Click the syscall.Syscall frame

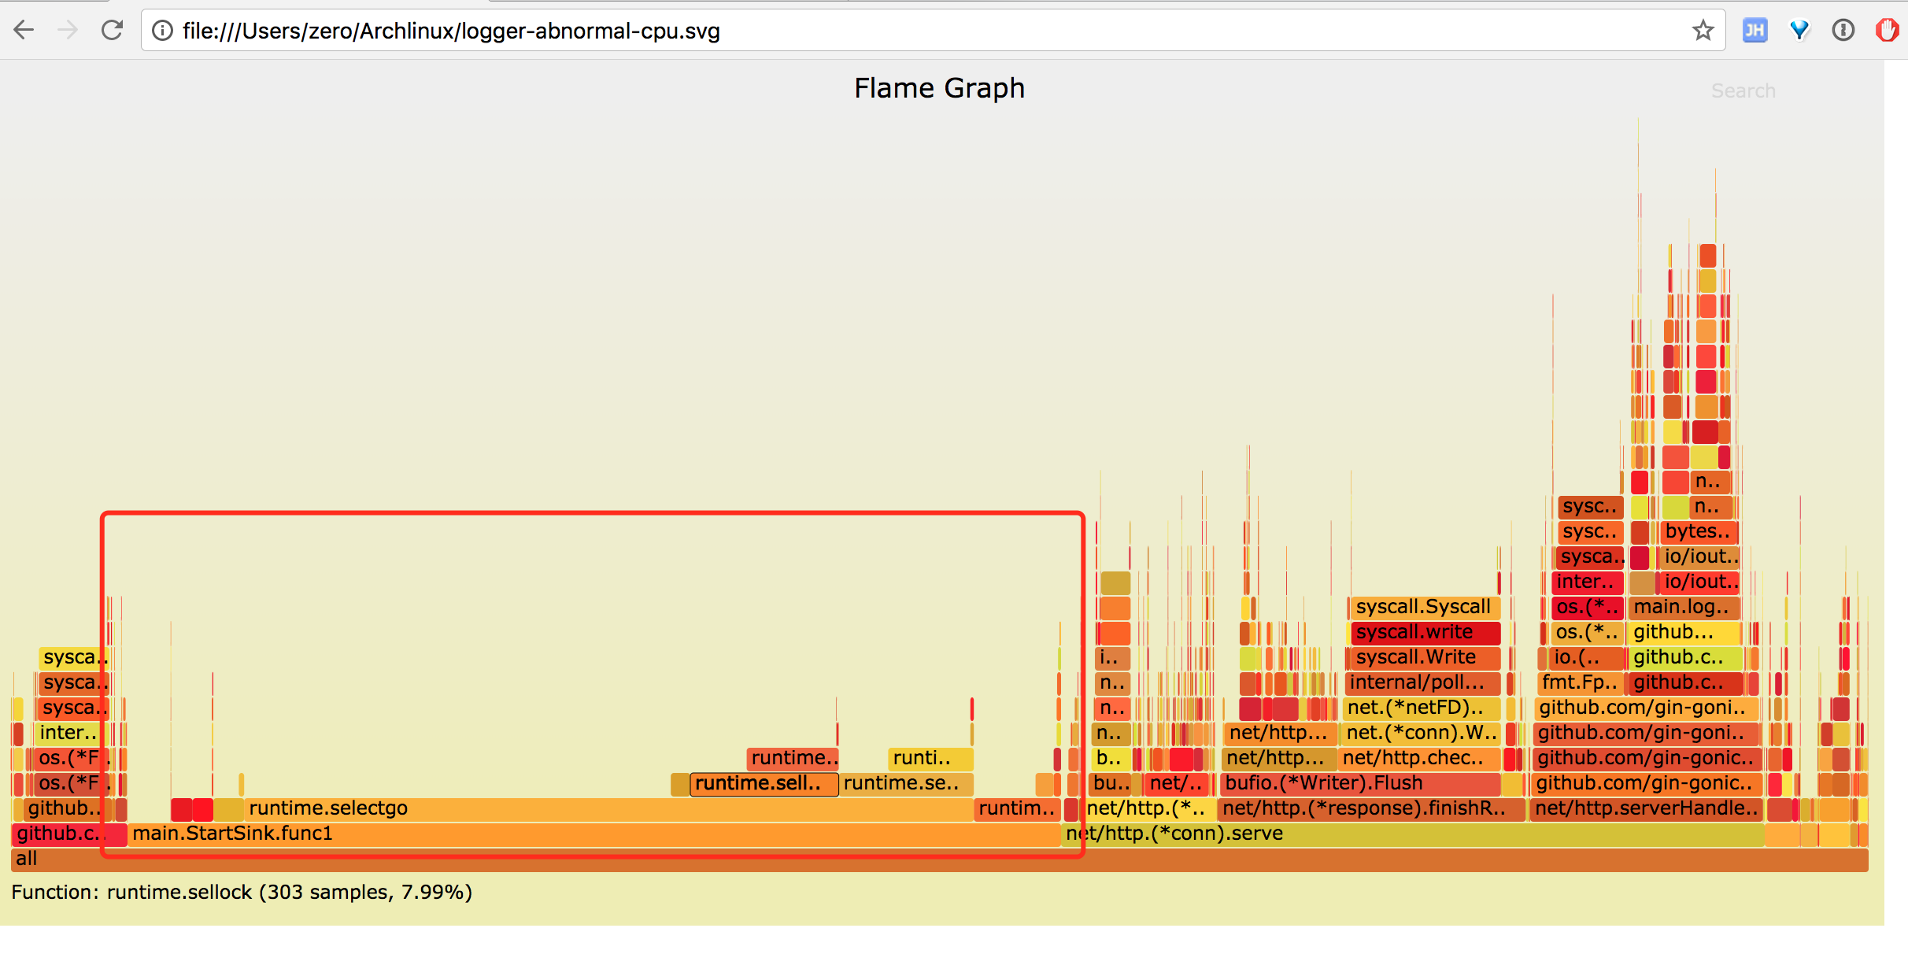(x=1423, y=608)
